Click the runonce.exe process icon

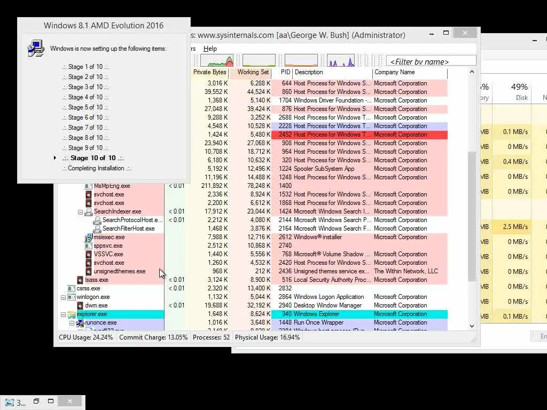[x=80, y=323]
